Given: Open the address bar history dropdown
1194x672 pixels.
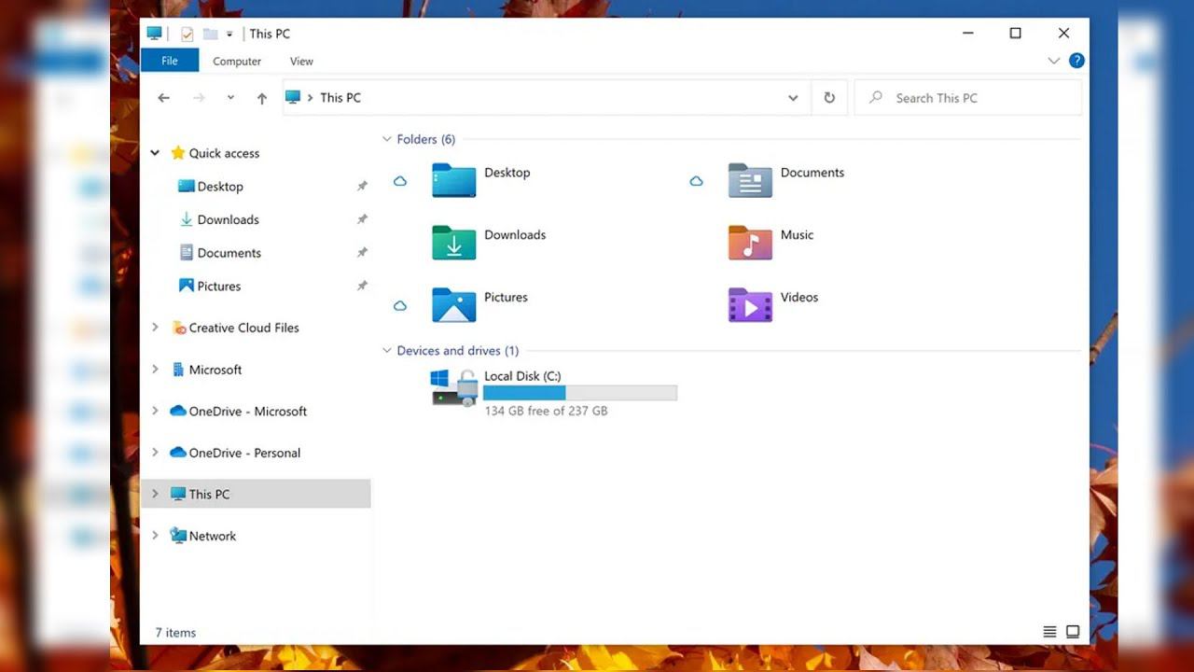Looking at the screenshot, I should (x=793, y=98).
